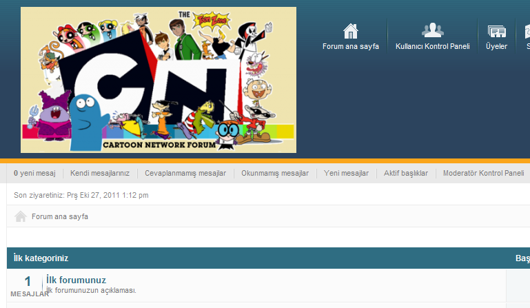Image resolution: width=530 pixels, height=308 pixels.
Task: Click the Forum ana sayfa breadcrumb link
Action: pyautogui.click(x=60, y=216)
